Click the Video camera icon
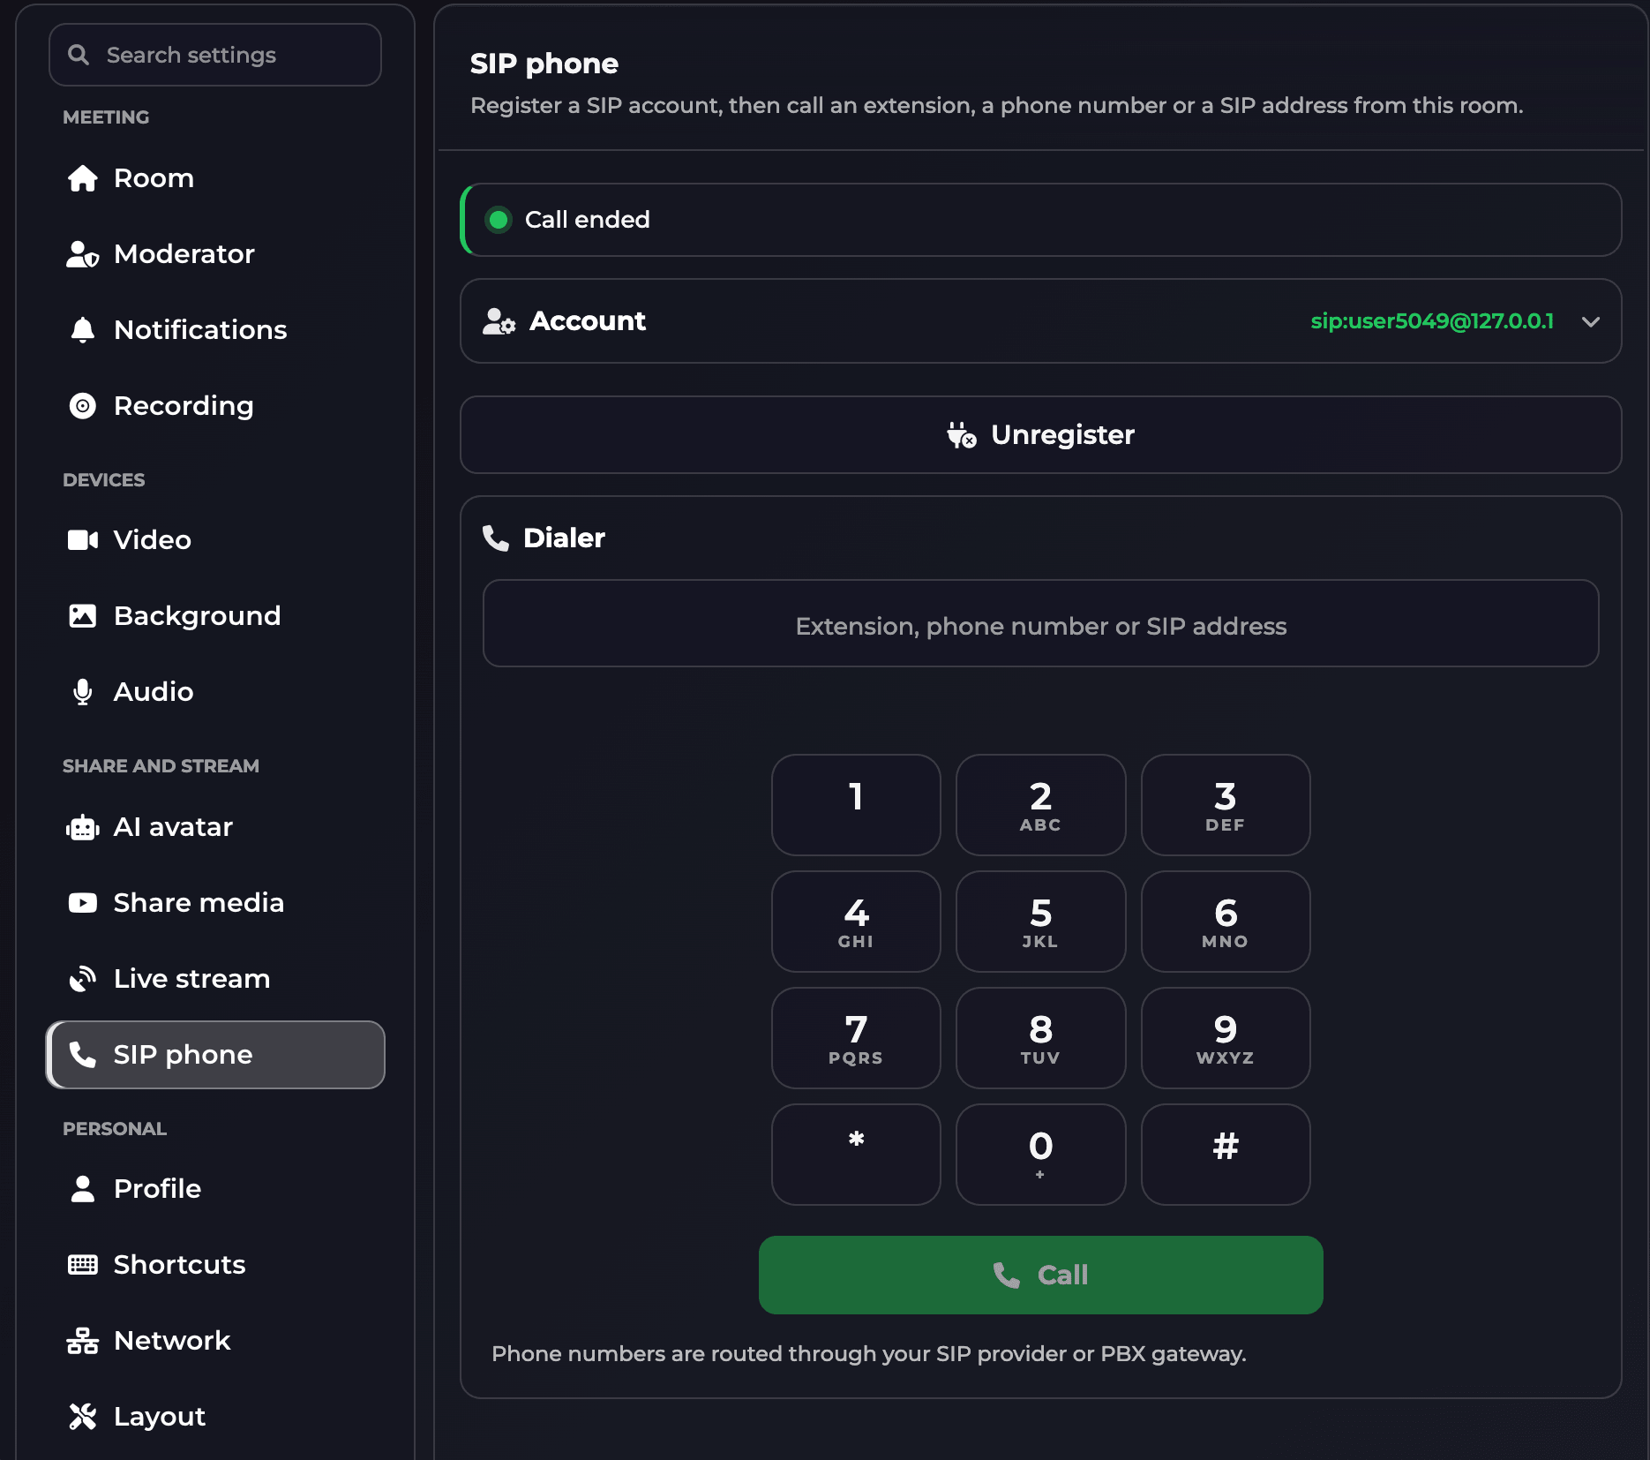This screenshot has width=1650, height=1460. point(83,540)
